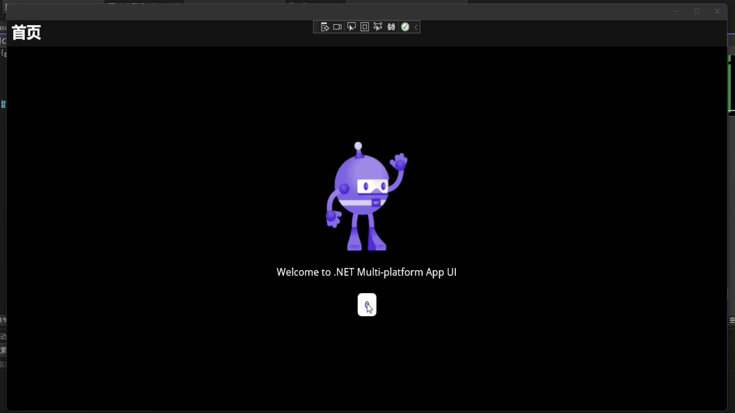Click the Hot Reload binding icon
Screen dimensions: 735x413
[x=391, y=27]
